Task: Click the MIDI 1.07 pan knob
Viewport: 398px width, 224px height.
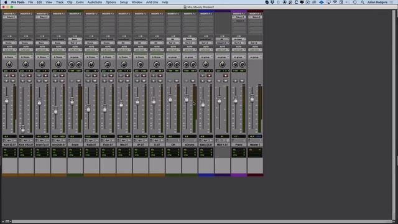Action: click(223, 65)
